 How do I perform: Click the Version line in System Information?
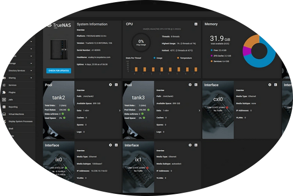[x=94, y=43]
